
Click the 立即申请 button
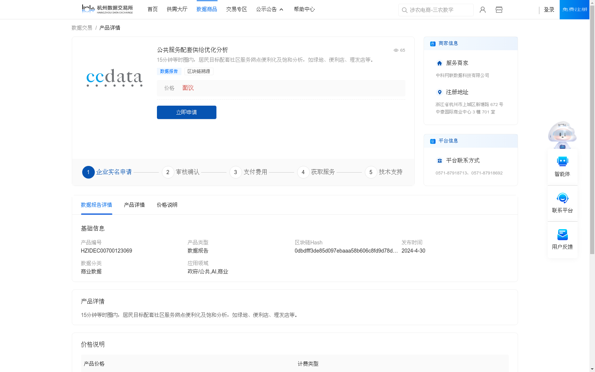(187, 112)
